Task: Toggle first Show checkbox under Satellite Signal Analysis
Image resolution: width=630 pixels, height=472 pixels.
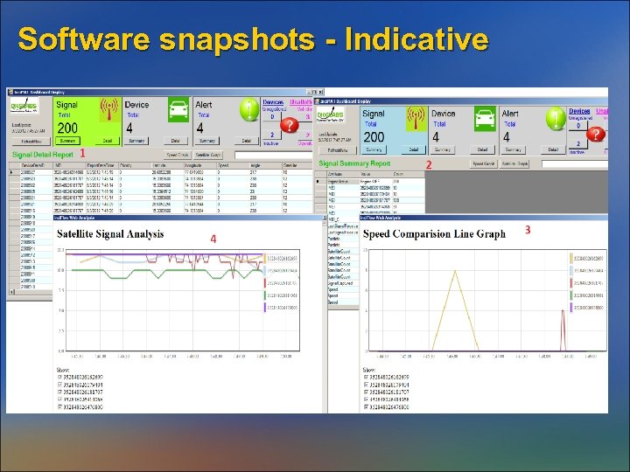Action: (x=60, y=378)
